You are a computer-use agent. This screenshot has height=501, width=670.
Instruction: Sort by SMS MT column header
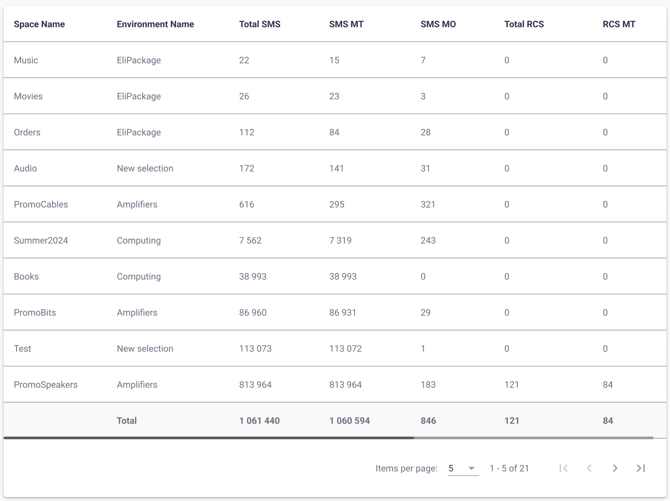[x=346, y=24]
